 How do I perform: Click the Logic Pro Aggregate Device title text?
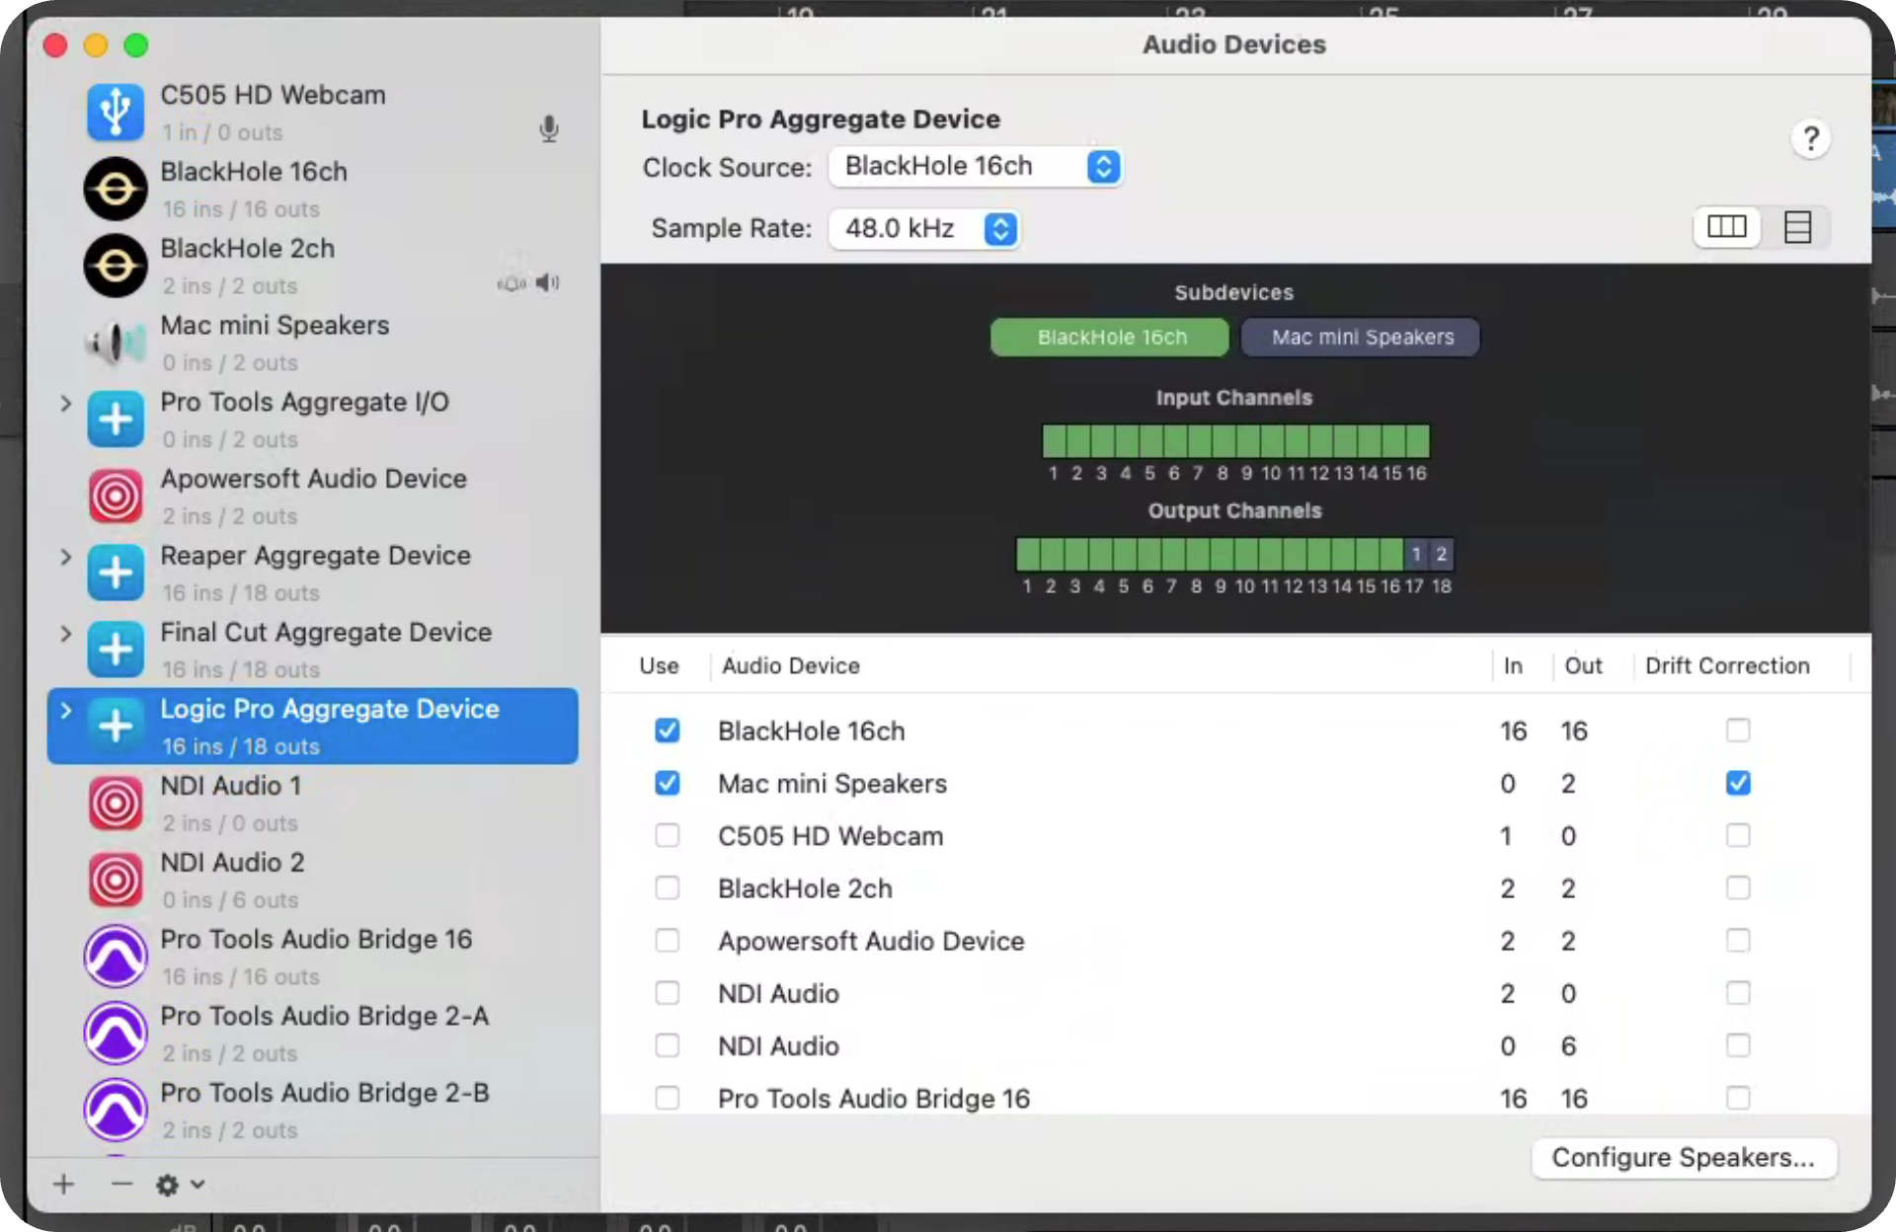[x=821, y=118]
